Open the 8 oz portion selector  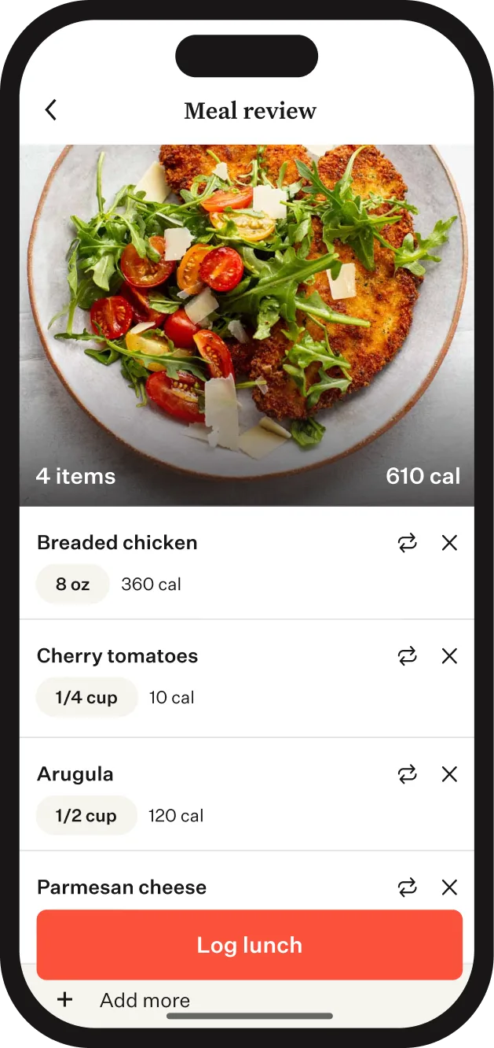72,585
